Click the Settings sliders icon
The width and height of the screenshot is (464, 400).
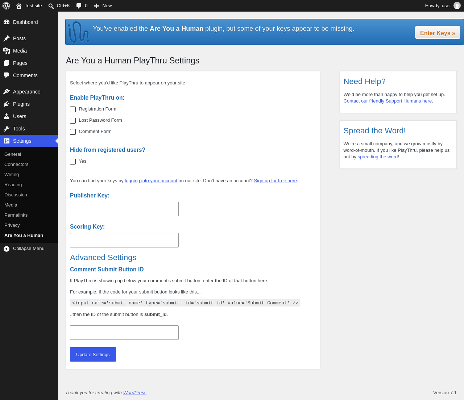7,141
